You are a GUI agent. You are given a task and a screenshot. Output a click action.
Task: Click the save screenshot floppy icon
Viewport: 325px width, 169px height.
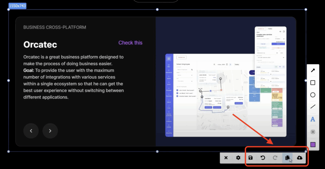[250, 158]
